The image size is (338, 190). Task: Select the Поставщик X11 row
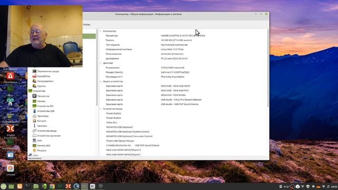click(183, 77)
